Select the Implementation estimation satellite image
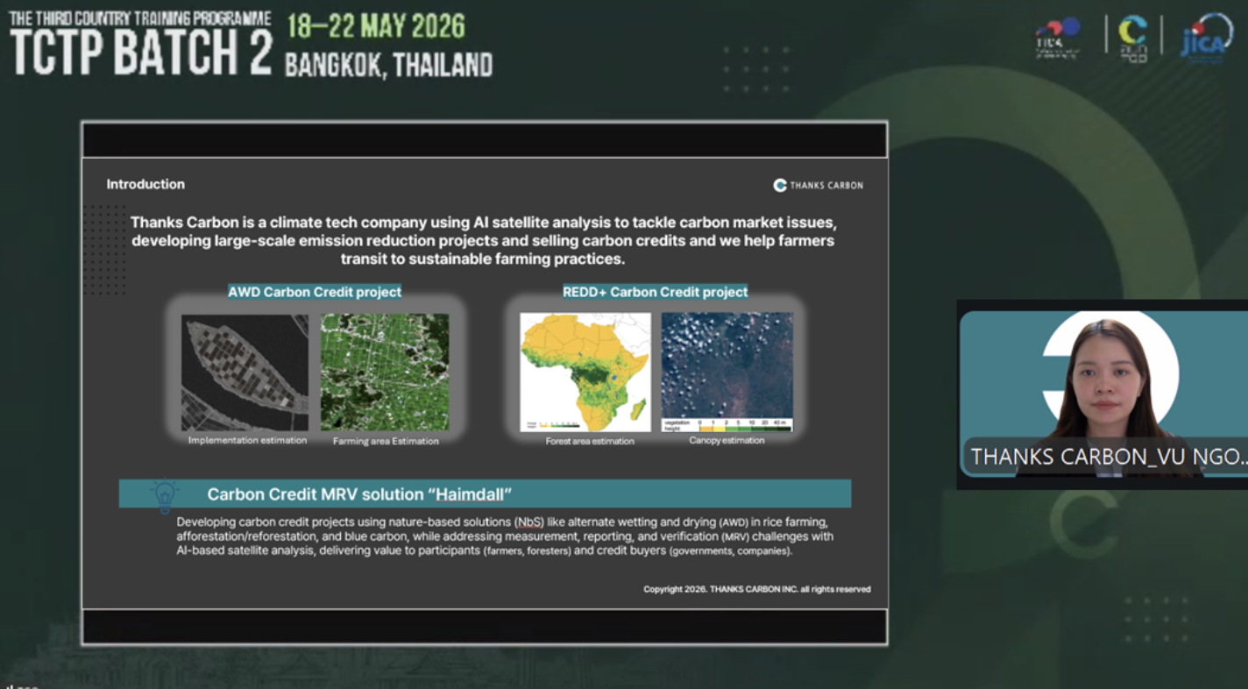The width and height of the screenshot is (1248, 689). point(245,373)
